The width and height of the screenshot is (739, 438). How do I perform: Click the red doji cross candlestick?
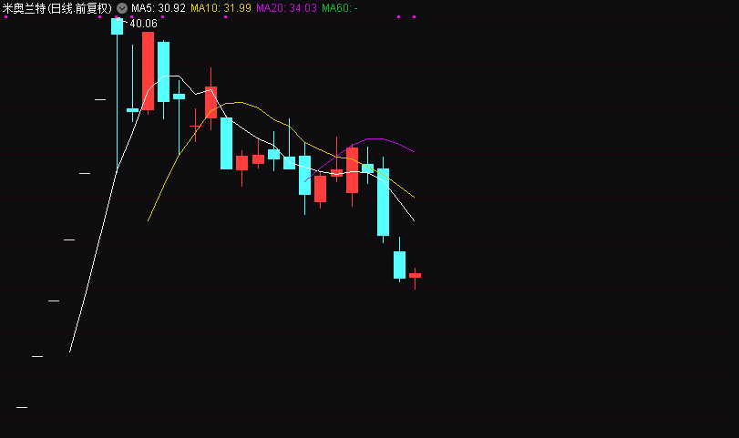click(195, 127)
